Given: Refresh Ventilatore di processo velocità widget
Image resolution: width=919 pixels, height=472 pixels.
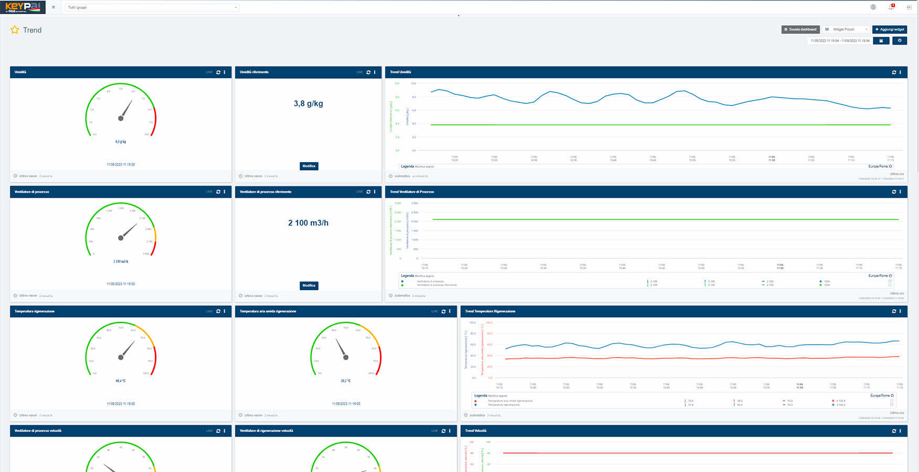Looking at the screenshot, I should (218, 431).
